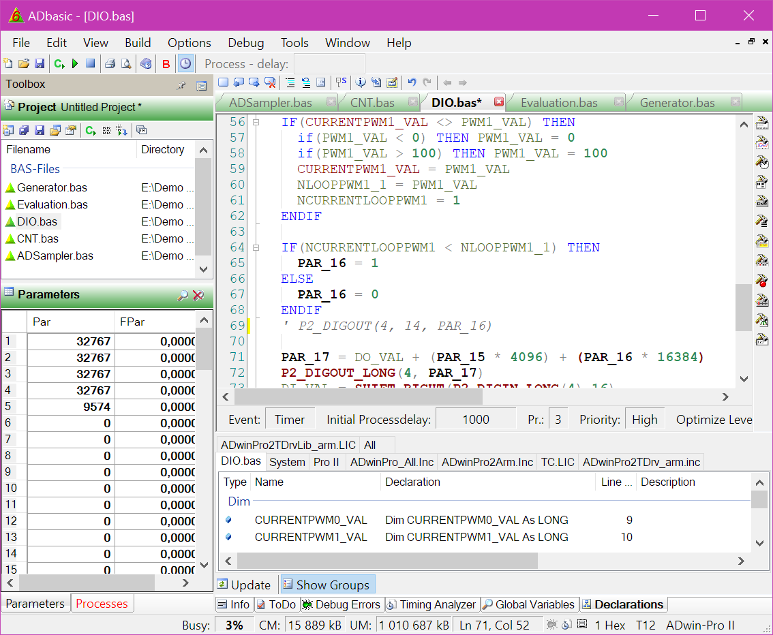Image resolution: width=773 pixels, height=635 pixels.
Task: Open the Debug menu
Action: [245, 43]
